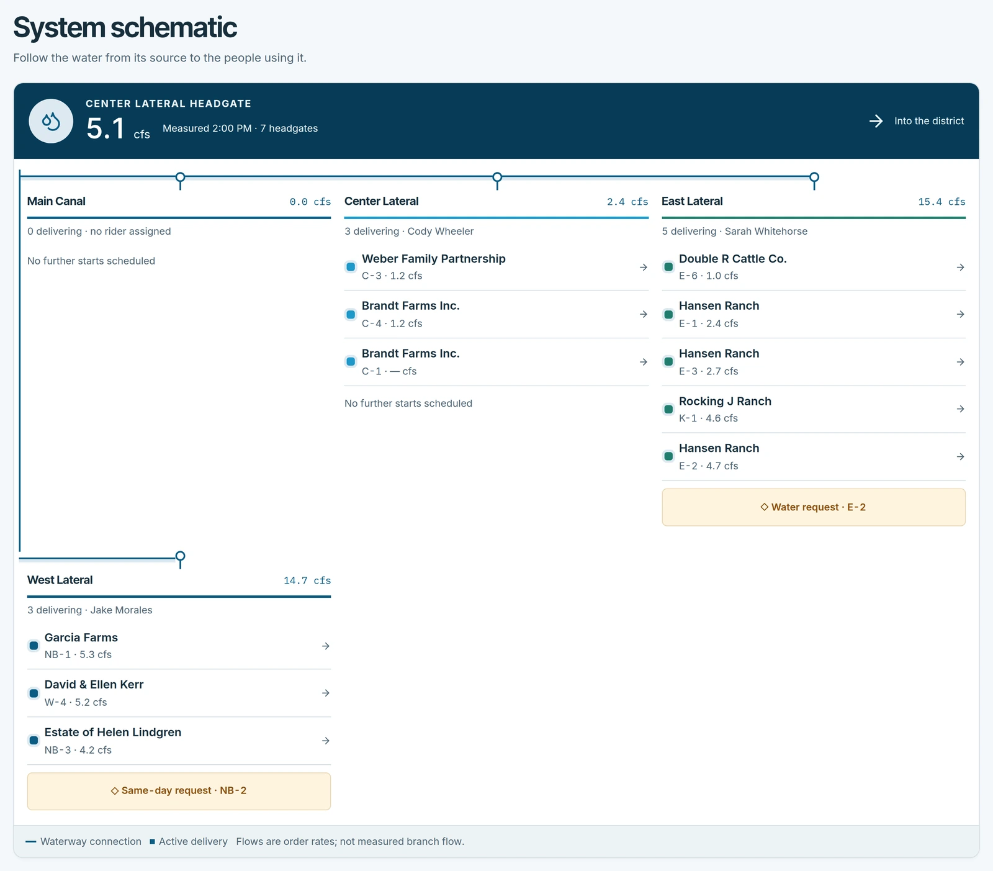Screen dimensions: 993x871
Task: Click arrow next to Garcia Farms
Action: (325, 646)
